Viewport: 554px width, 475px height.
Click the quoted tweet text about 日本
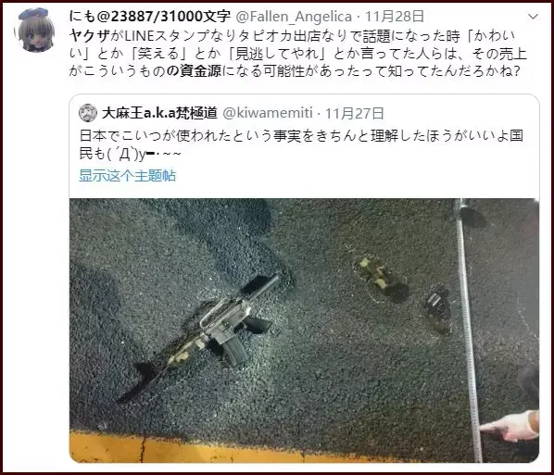tap(301, 144)
